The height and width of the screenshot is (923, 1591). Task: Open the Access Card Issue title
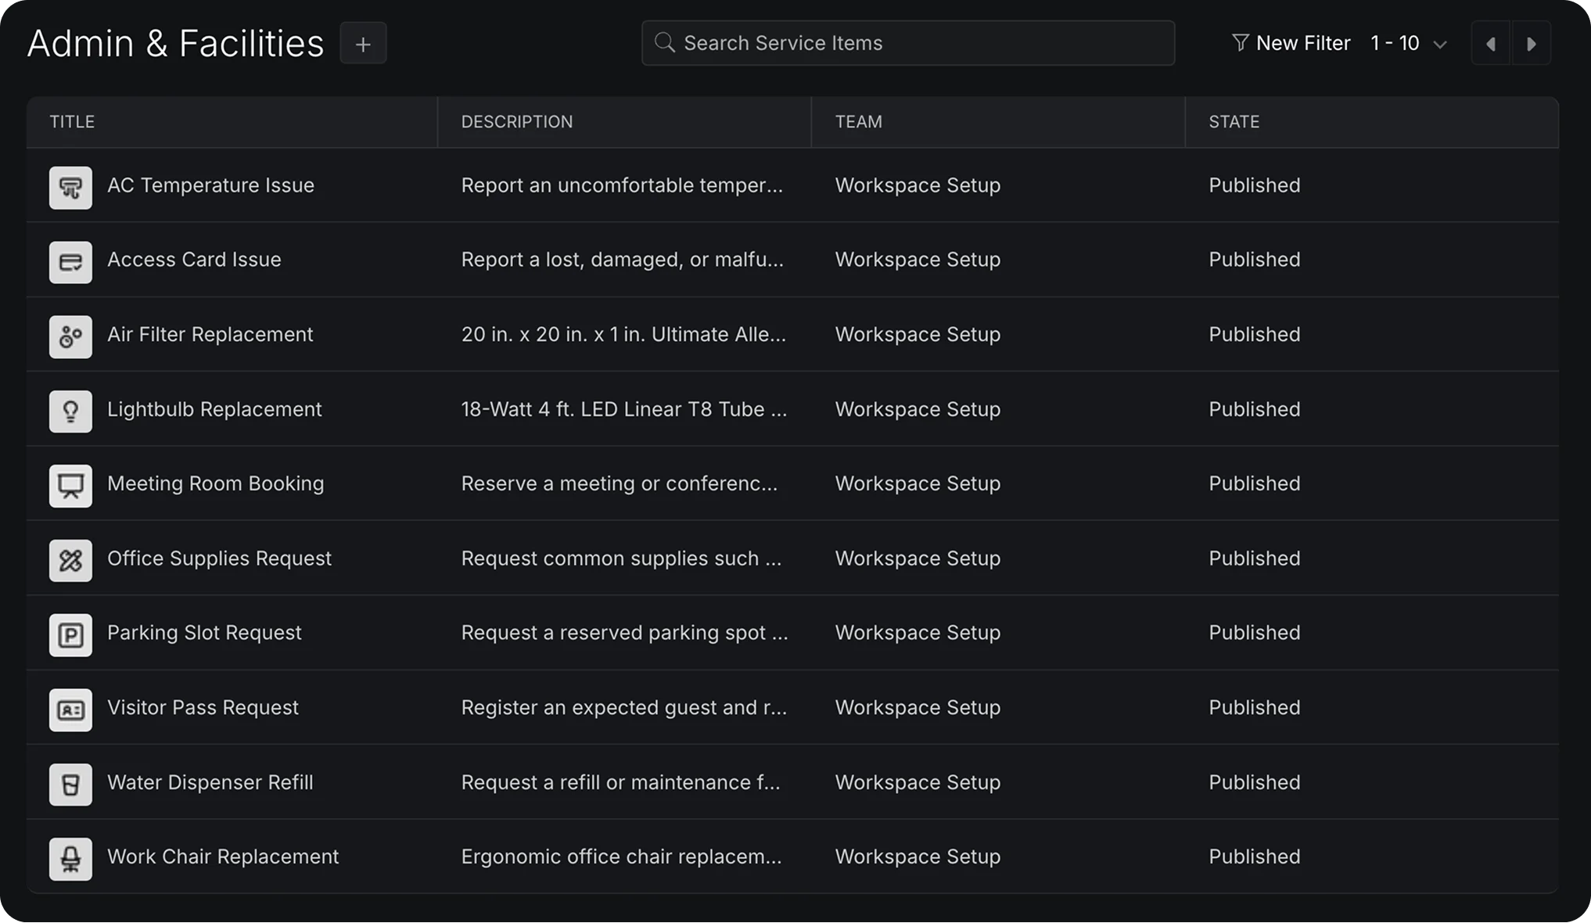tap(194, 260)
